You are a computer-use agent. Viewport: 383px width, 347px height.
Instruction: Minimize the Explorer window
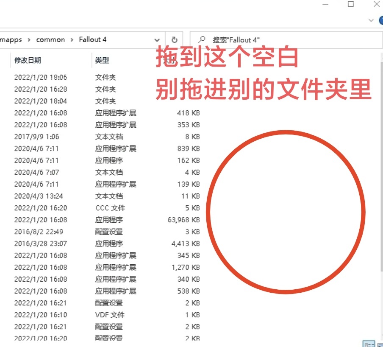click(x=325, y=4)
